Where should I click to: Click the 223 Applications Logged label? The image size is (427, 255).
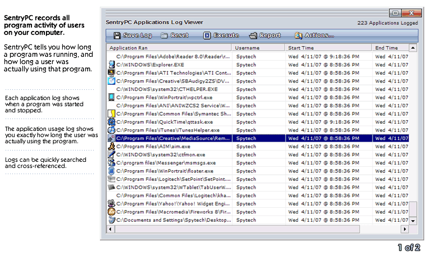(x=388, y=23)
